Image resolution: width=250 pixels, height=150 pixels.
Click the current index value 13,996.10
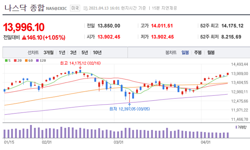click(24, 27)
